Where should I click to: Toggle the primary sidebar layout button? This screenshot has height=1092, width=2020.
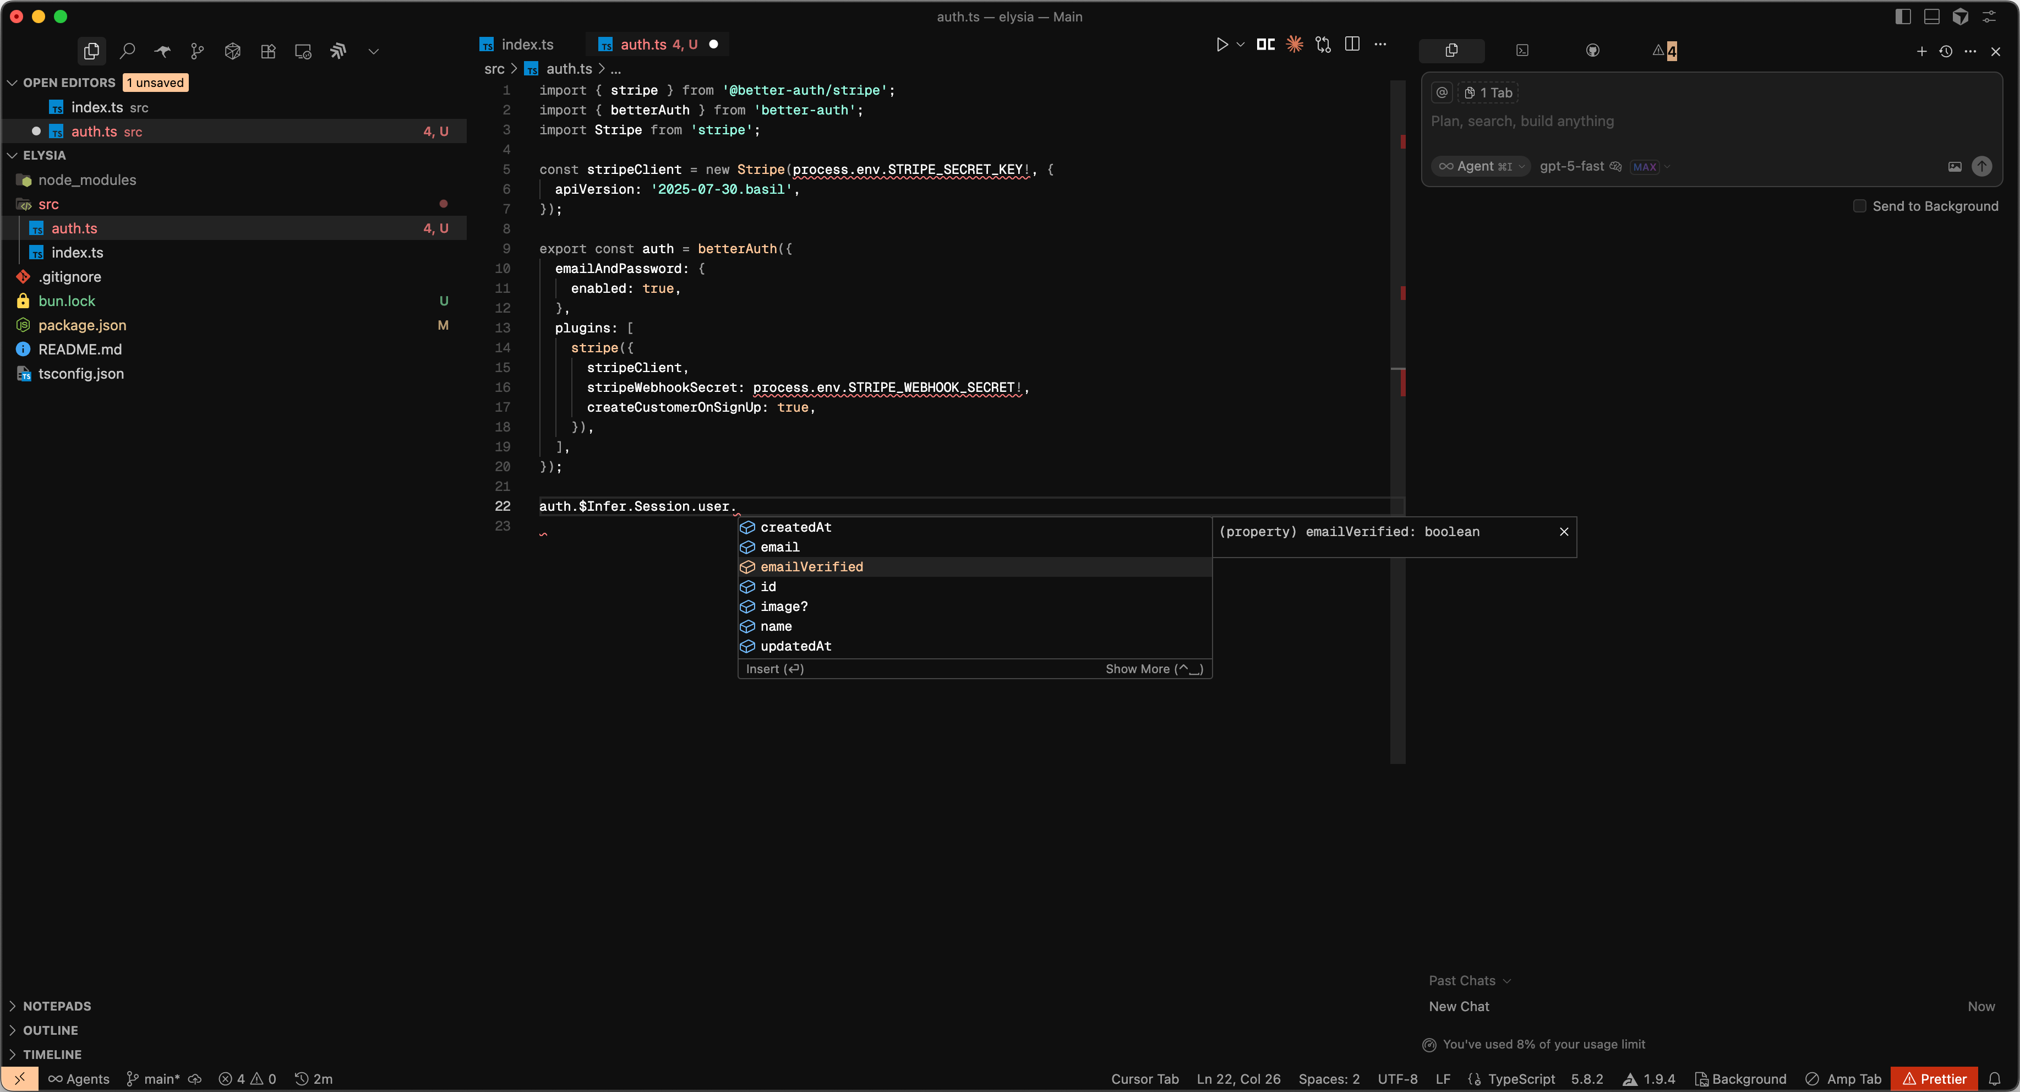coord(1902,17)
